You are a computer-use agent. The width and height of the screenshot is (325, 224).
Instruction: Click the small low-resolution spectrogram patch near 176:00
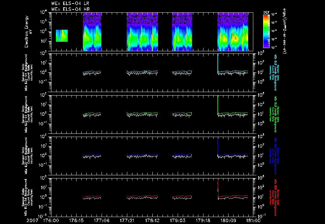(62, 36)
